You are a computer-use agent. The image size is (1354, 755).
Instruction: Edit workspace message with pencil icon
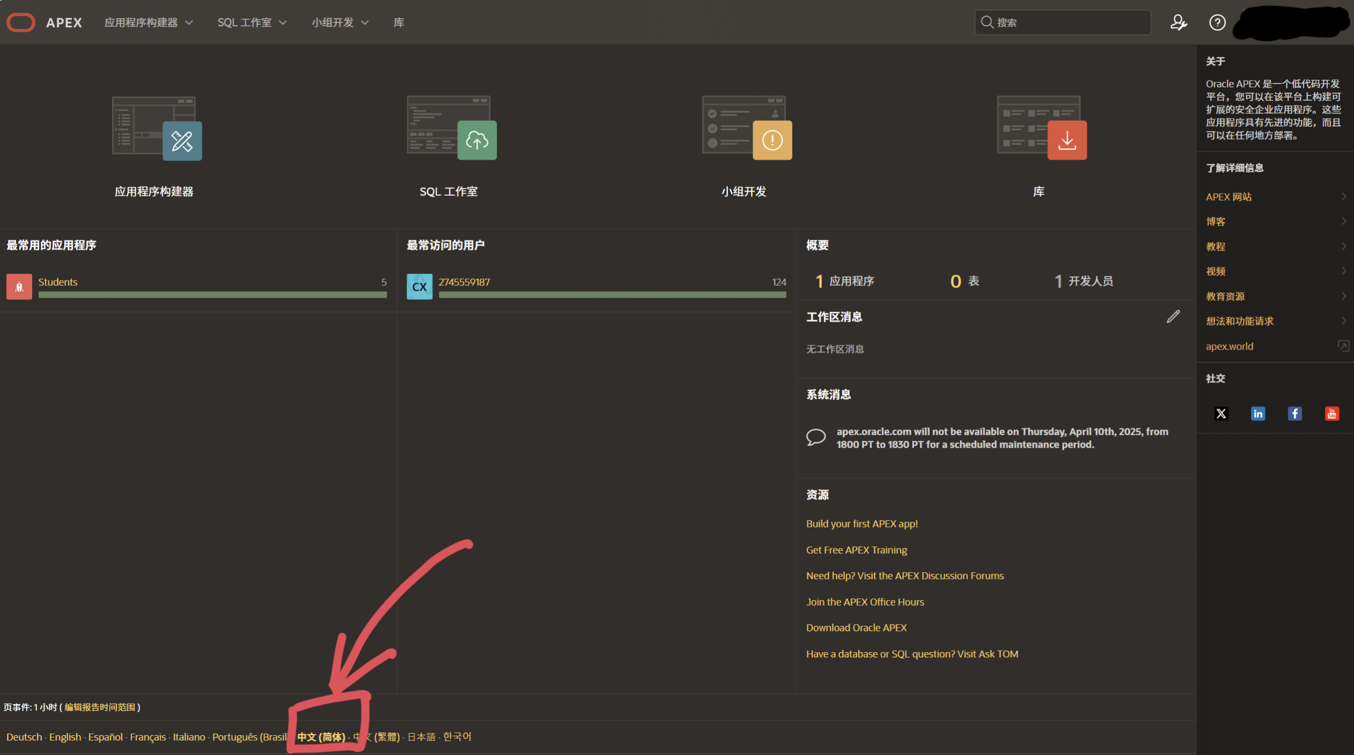(x=1173, y=316)
